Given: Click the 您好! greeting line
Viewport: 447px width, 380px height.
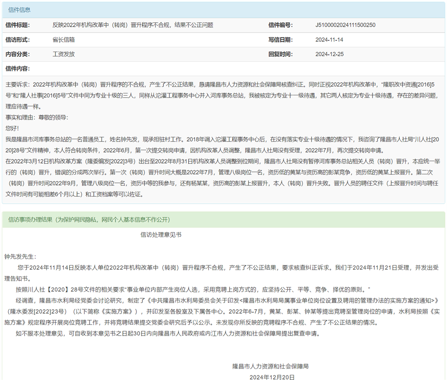Looking at the screenshot, I should (12, 128).
